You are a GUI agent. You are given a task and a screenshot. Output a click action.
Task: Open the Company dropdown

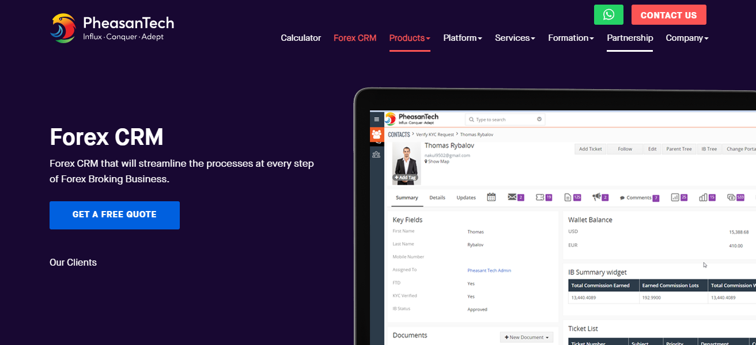coord(687,38)
